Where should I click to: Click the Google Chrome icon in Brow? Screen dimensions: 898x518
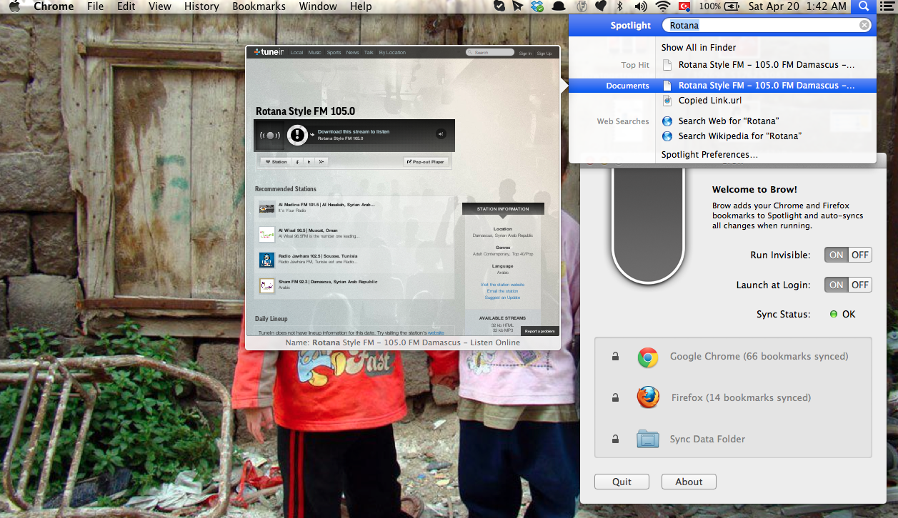click(x=648, y=357)
